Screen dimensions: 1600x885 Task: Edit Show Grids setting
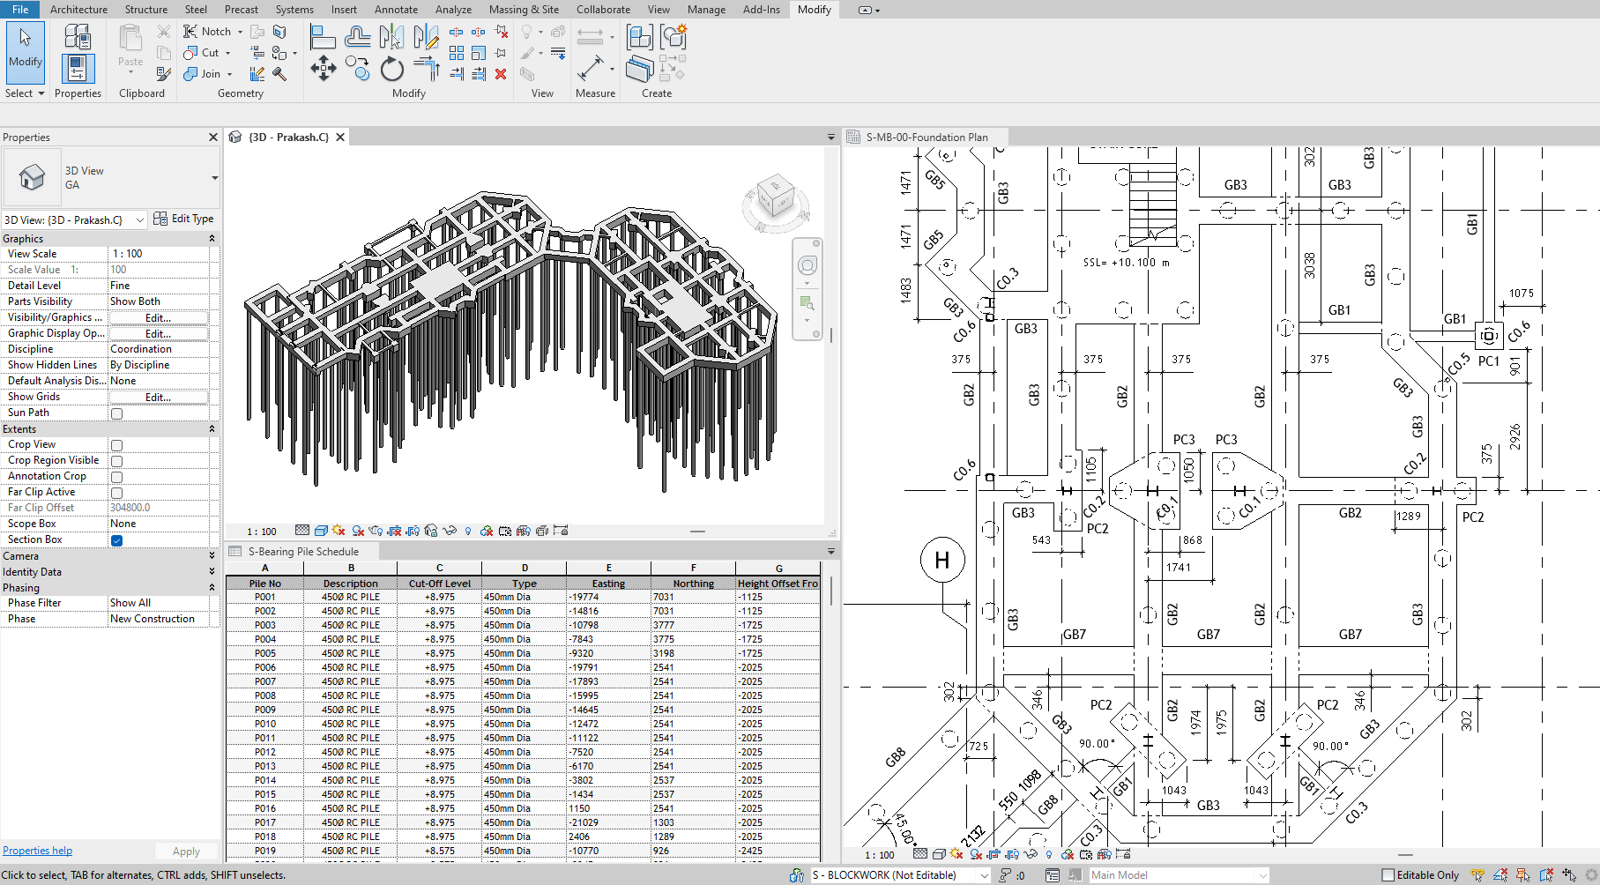coord(159,398)
